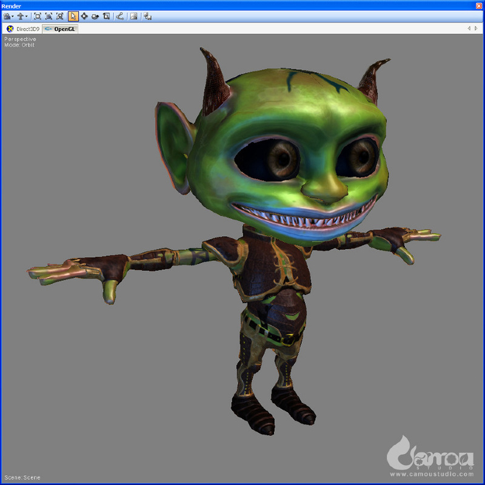Switch to the Direct3D9 tab

tap(23, 29)
